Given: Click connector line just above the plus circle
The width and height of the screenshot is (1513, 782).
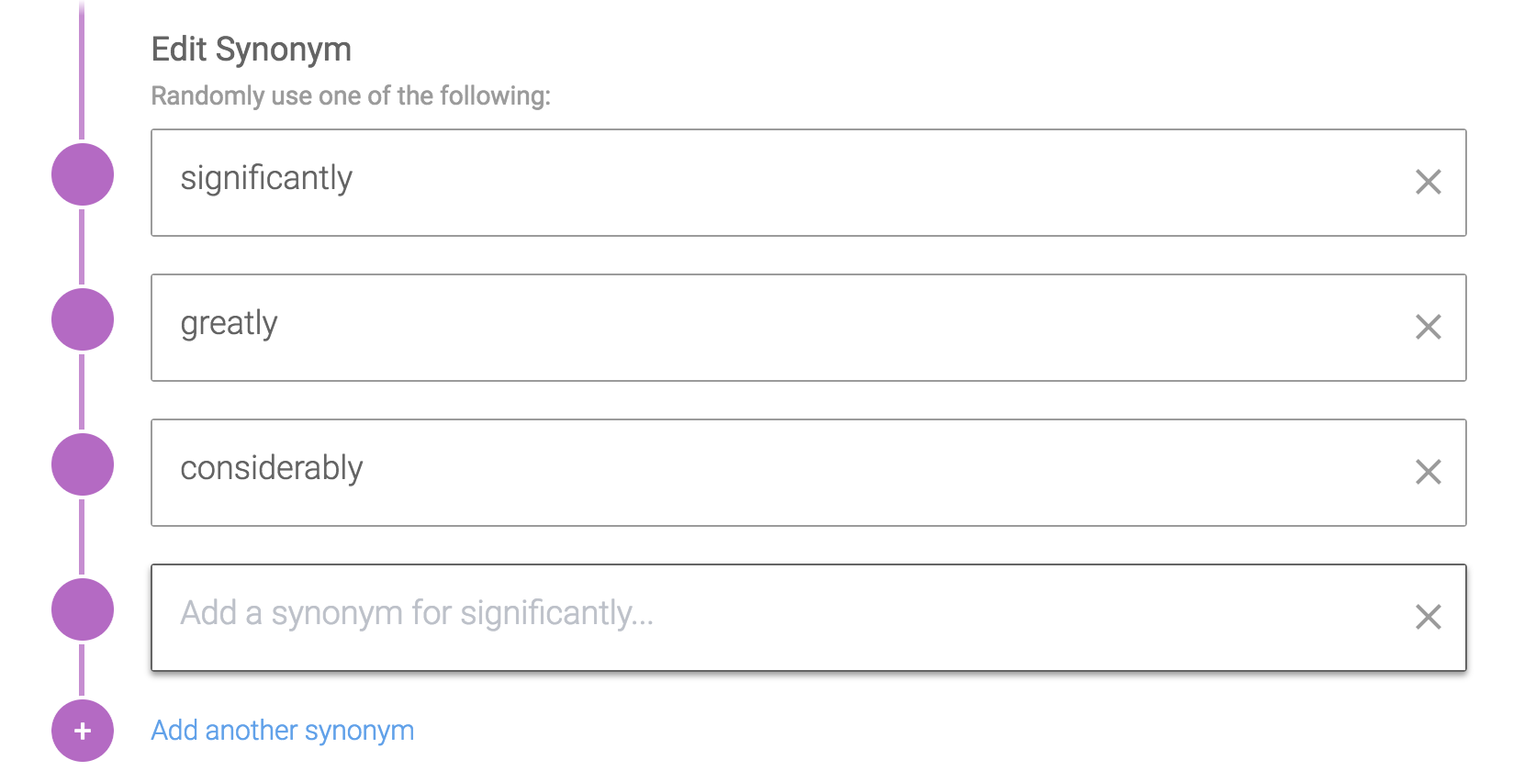Looking at the screenshot, I should point(82,670).
